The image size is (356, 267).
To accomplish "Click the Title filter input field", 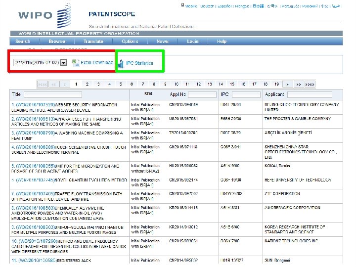I will point(53,94).
